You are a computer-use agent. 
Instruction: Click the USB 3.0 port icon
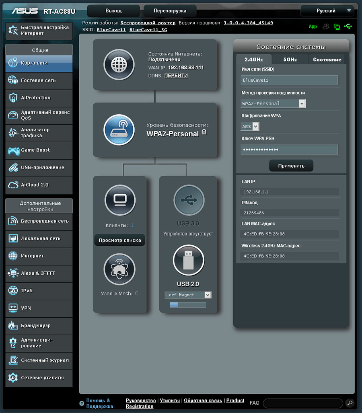(x=189, y=200)
